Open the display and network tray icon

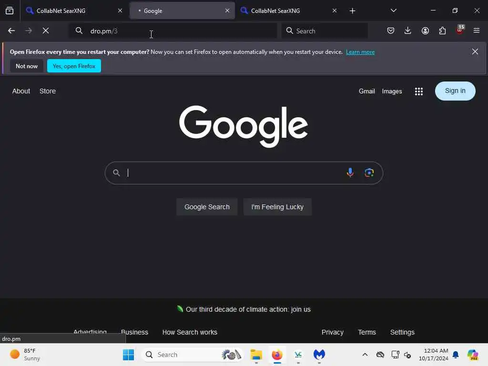(395, 355)
